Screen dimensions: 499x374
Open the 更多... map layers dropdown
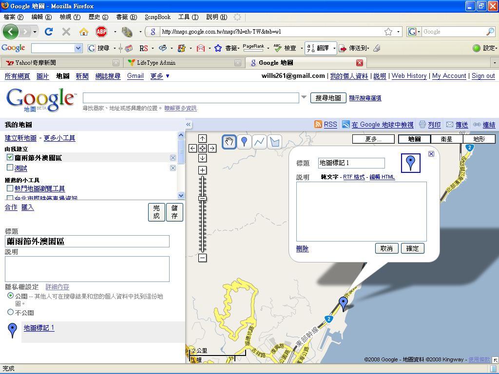373,139
